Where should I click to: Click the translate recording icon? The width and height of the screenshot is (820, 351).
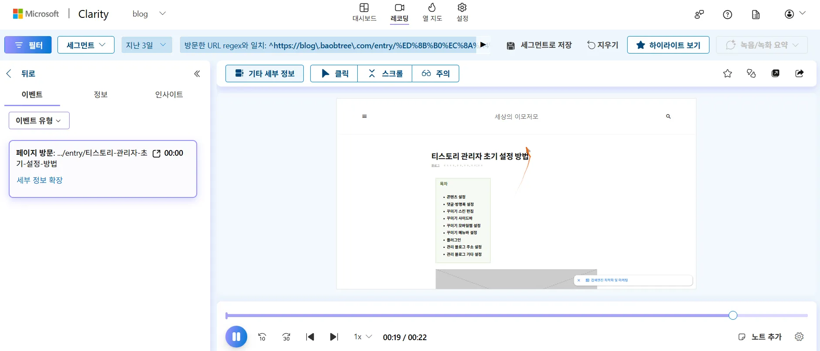click(751, 74)
